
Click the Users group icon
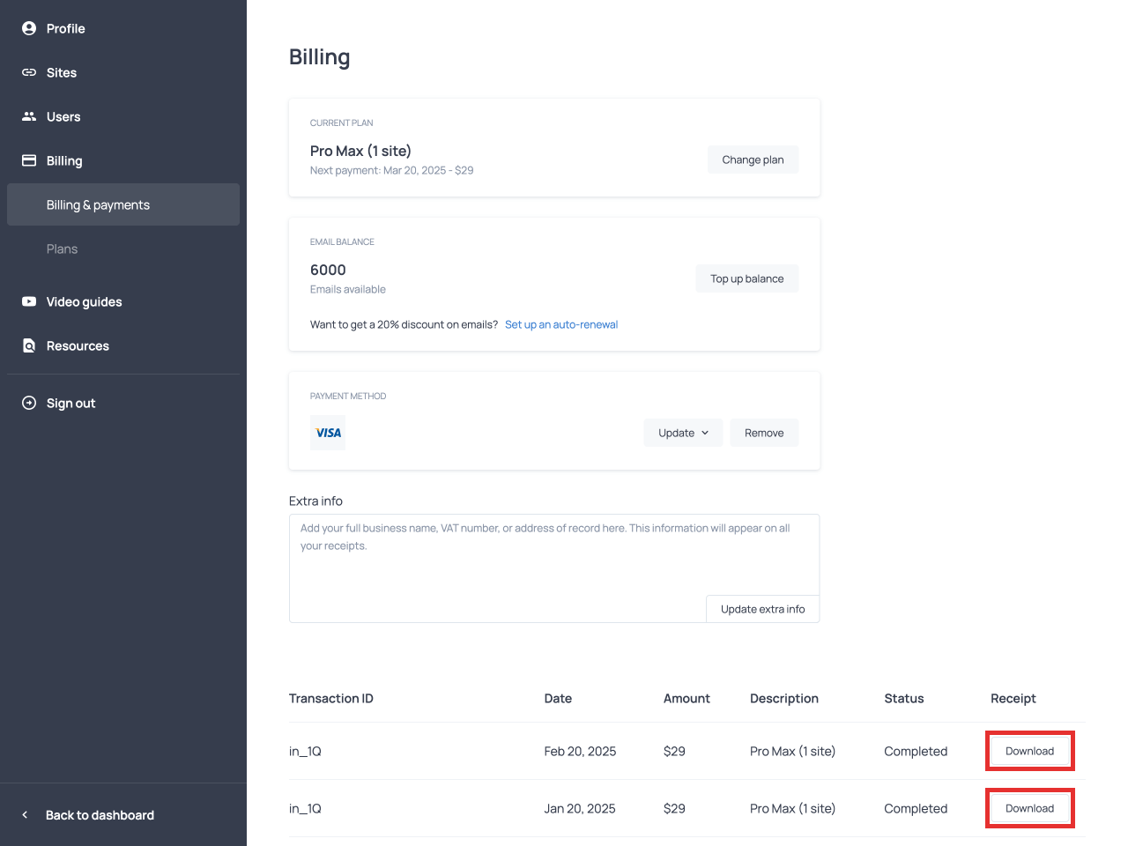point(29,116)
